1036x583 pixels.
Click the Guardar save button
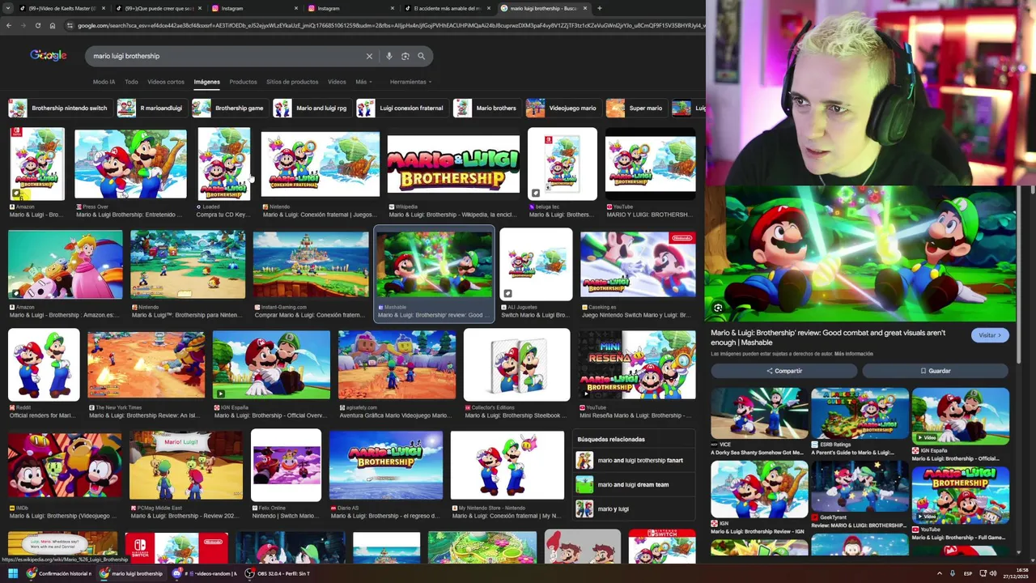point(935,371)
